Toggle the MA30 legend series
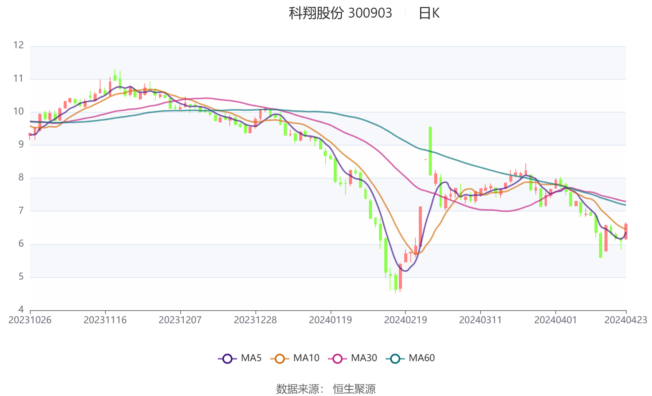This screenshot has height=396, width=652. 352,358
